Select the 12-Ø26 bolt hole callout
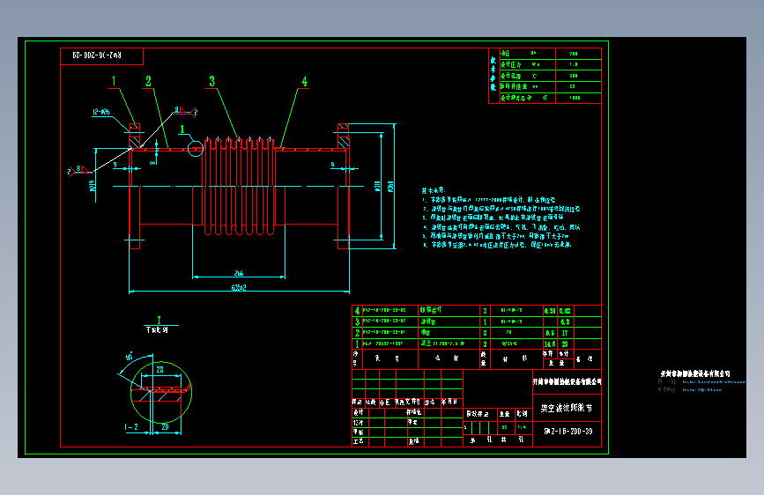The width and height of the screenshot is (764, 495). [101, 112]
